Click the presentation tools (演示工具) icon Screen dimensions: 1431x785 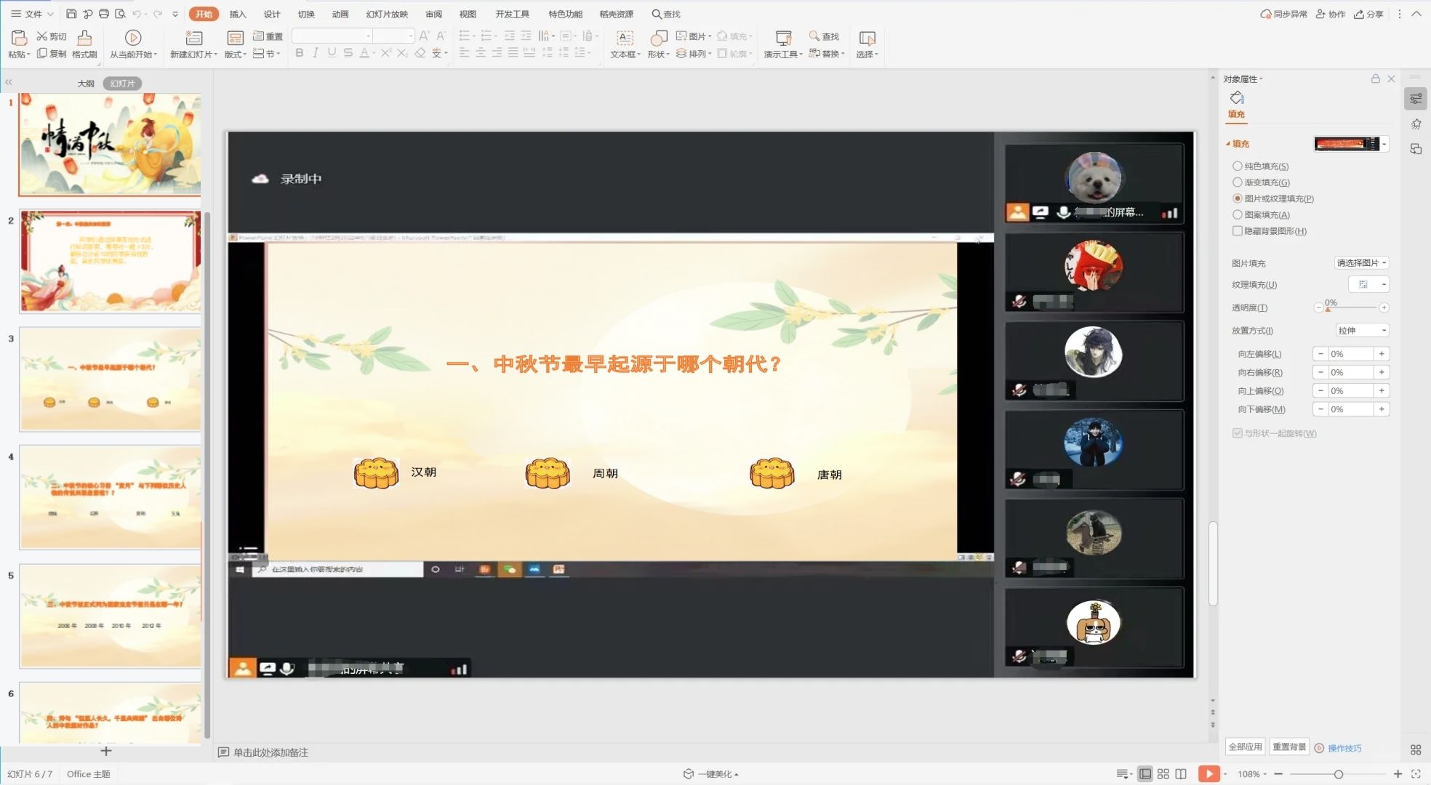point(782,38)
